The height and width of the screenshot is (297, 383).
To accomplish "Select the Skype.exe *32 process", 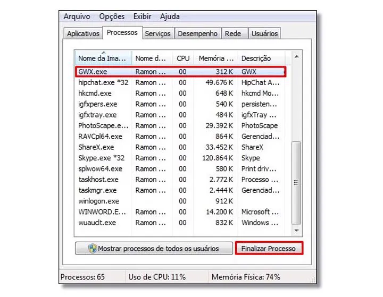I will pos(180,158).
